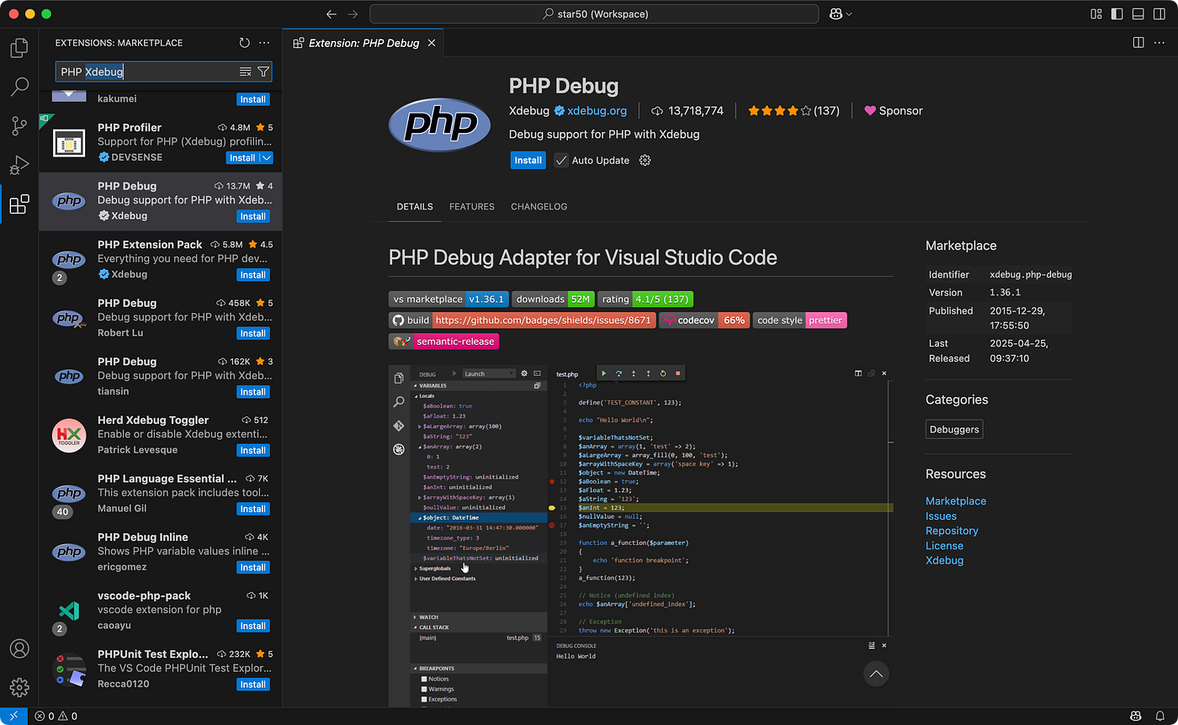
Task: Select PHP Profiler extension in list
Action: [x=161, y=143]
